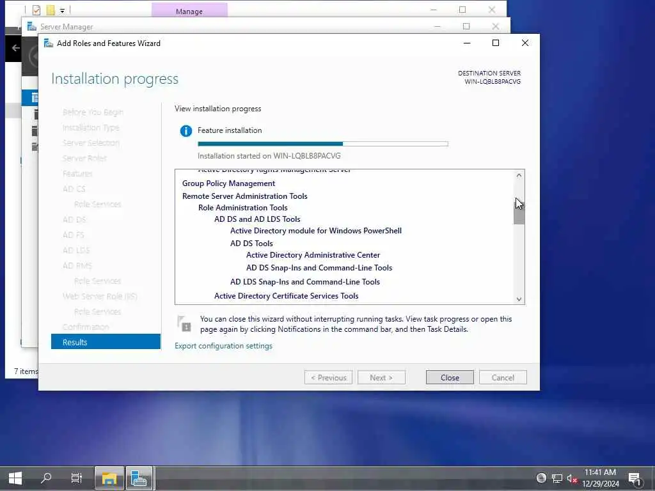Screen dimensions: 655x491
Task: Select Remote Server Administration Tools row
Action: (x=245, y=196)
